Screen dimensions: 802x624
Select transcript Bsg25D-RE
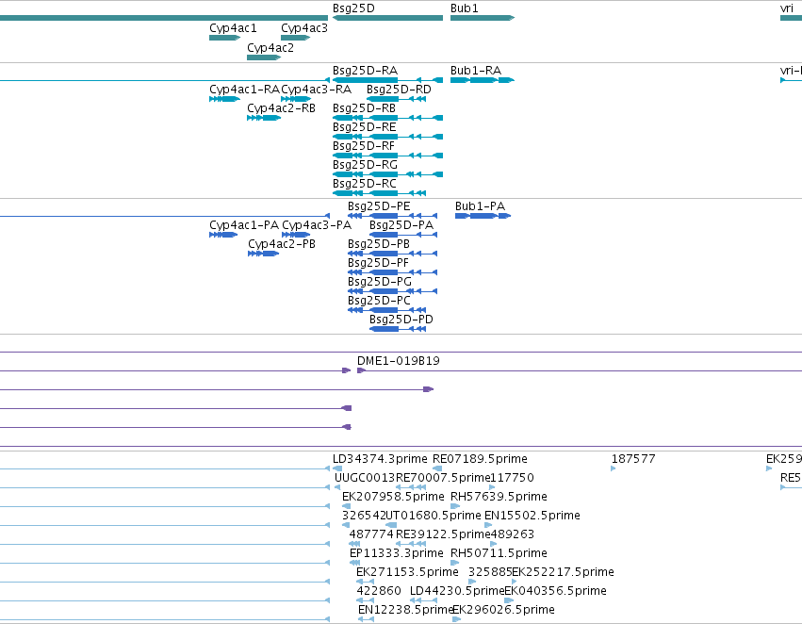tap(387, 137)
